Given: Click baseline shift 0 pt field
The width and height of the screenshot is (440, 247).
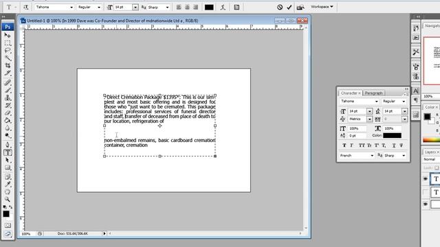Looking at the screenshot, I should tap(357, 136).
